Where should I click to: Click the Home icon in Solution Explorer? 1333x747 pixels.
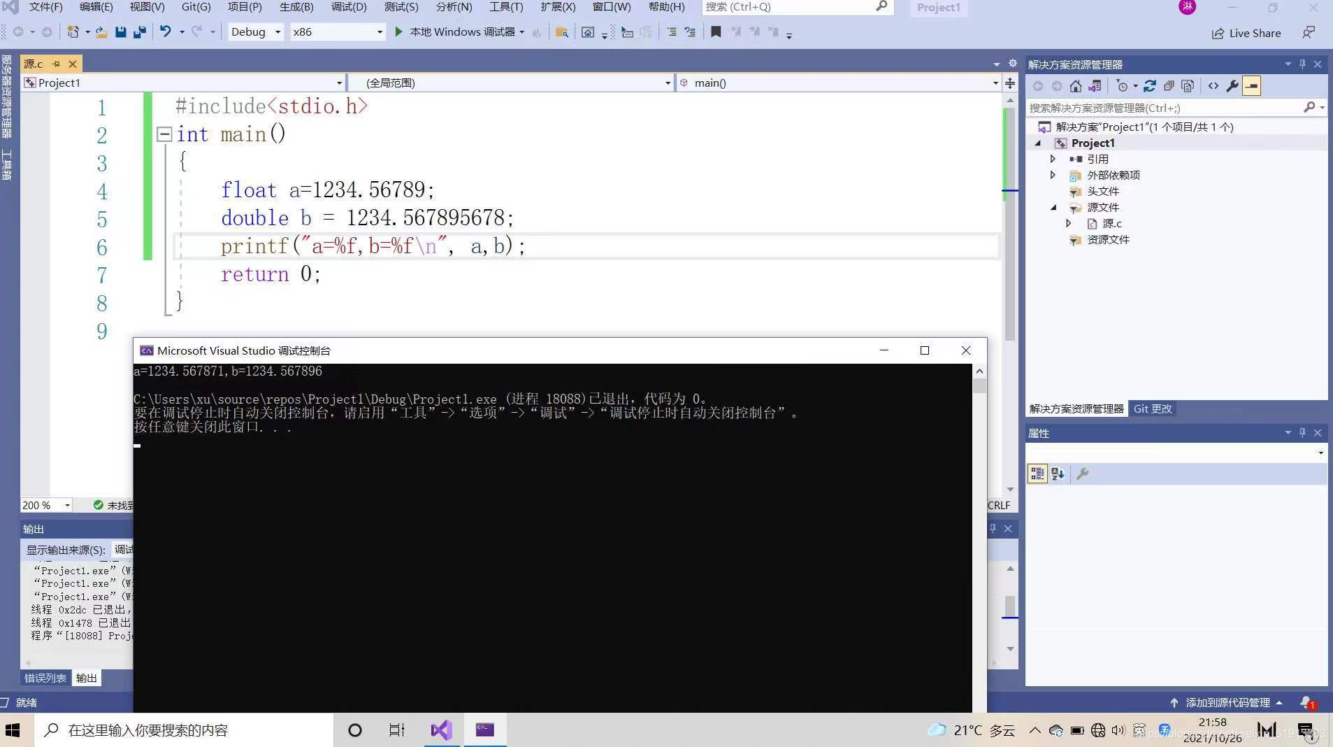tap(1075, 86)
